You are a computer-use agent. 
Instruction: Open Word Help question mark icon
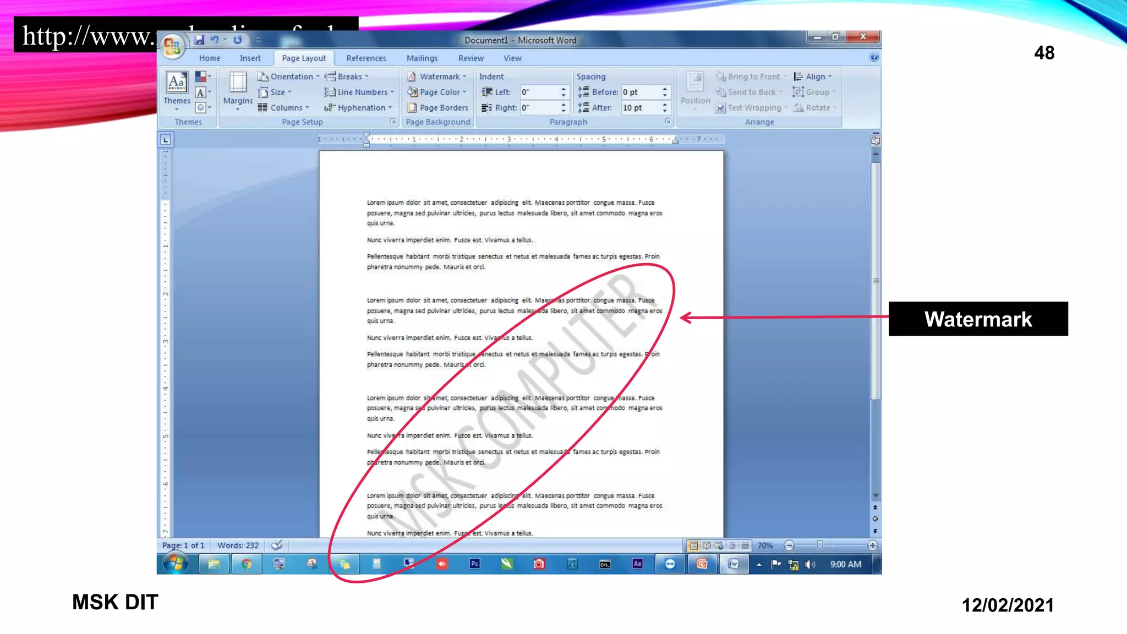click(x=874, y=57)
